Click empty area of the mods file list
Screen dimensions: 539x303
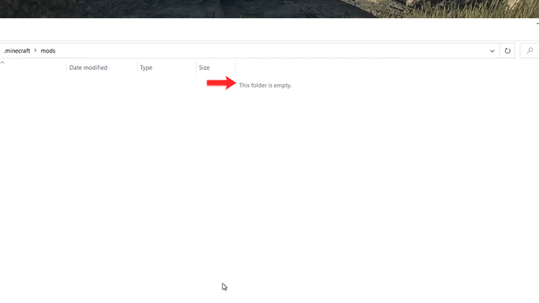click(269, 189)
